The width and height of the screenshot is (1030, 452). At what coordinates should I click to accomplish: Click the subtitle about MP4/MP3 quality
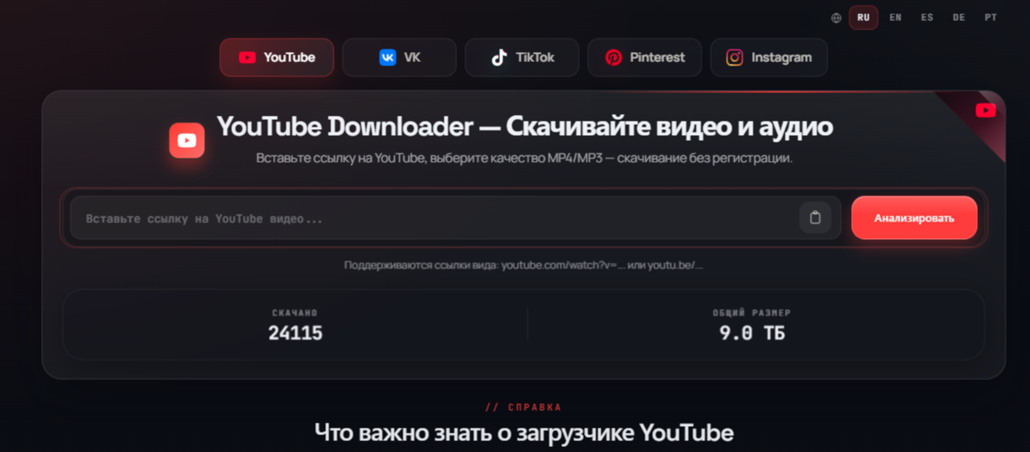pos(524,158)
